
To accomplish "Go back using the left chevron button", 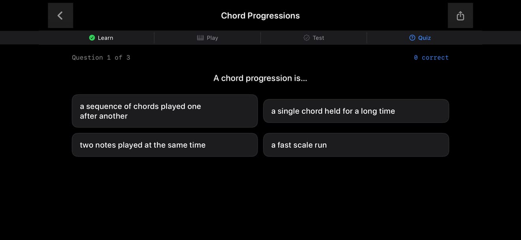I will (x=60, y=15).
